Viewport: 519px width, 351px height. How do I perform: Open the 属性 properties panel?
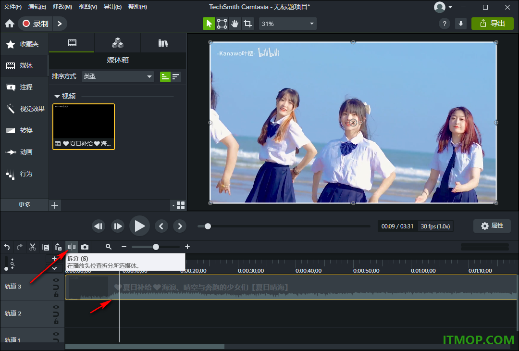(x=492, y=226)
